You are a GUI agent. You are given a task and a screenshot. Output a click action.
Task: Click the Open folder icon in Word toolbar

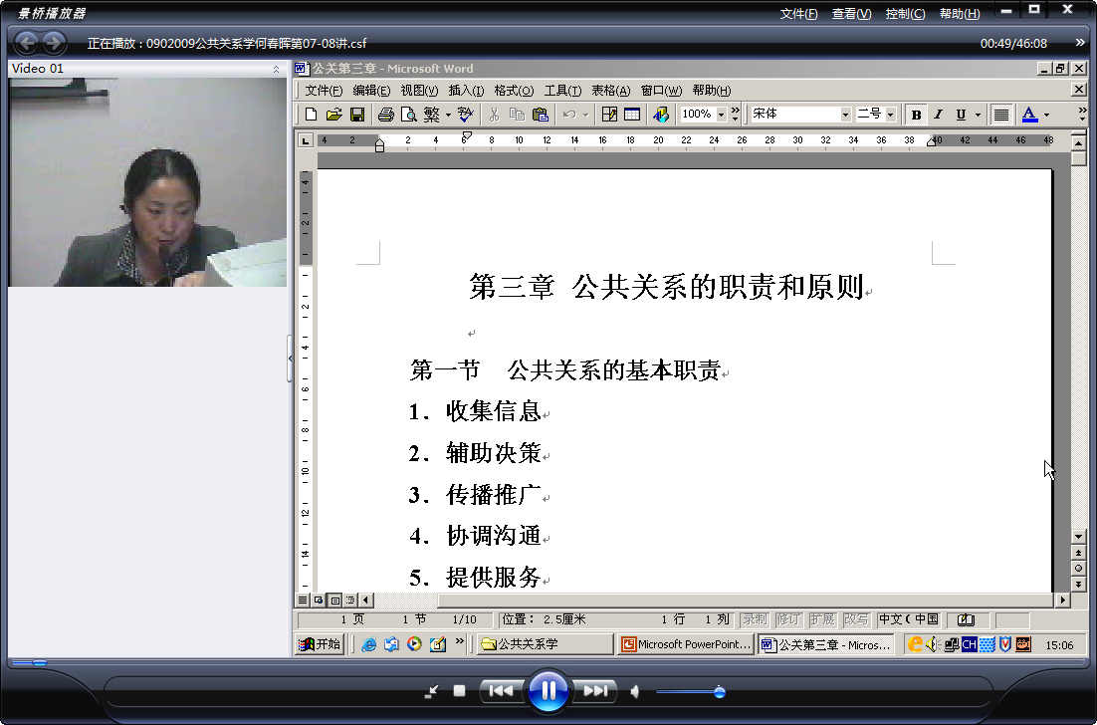[x=334, y=115]
